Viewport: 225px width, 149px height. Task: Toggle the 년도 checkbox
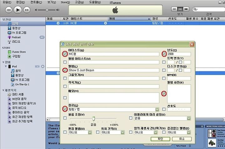click(x=164, y=54)
